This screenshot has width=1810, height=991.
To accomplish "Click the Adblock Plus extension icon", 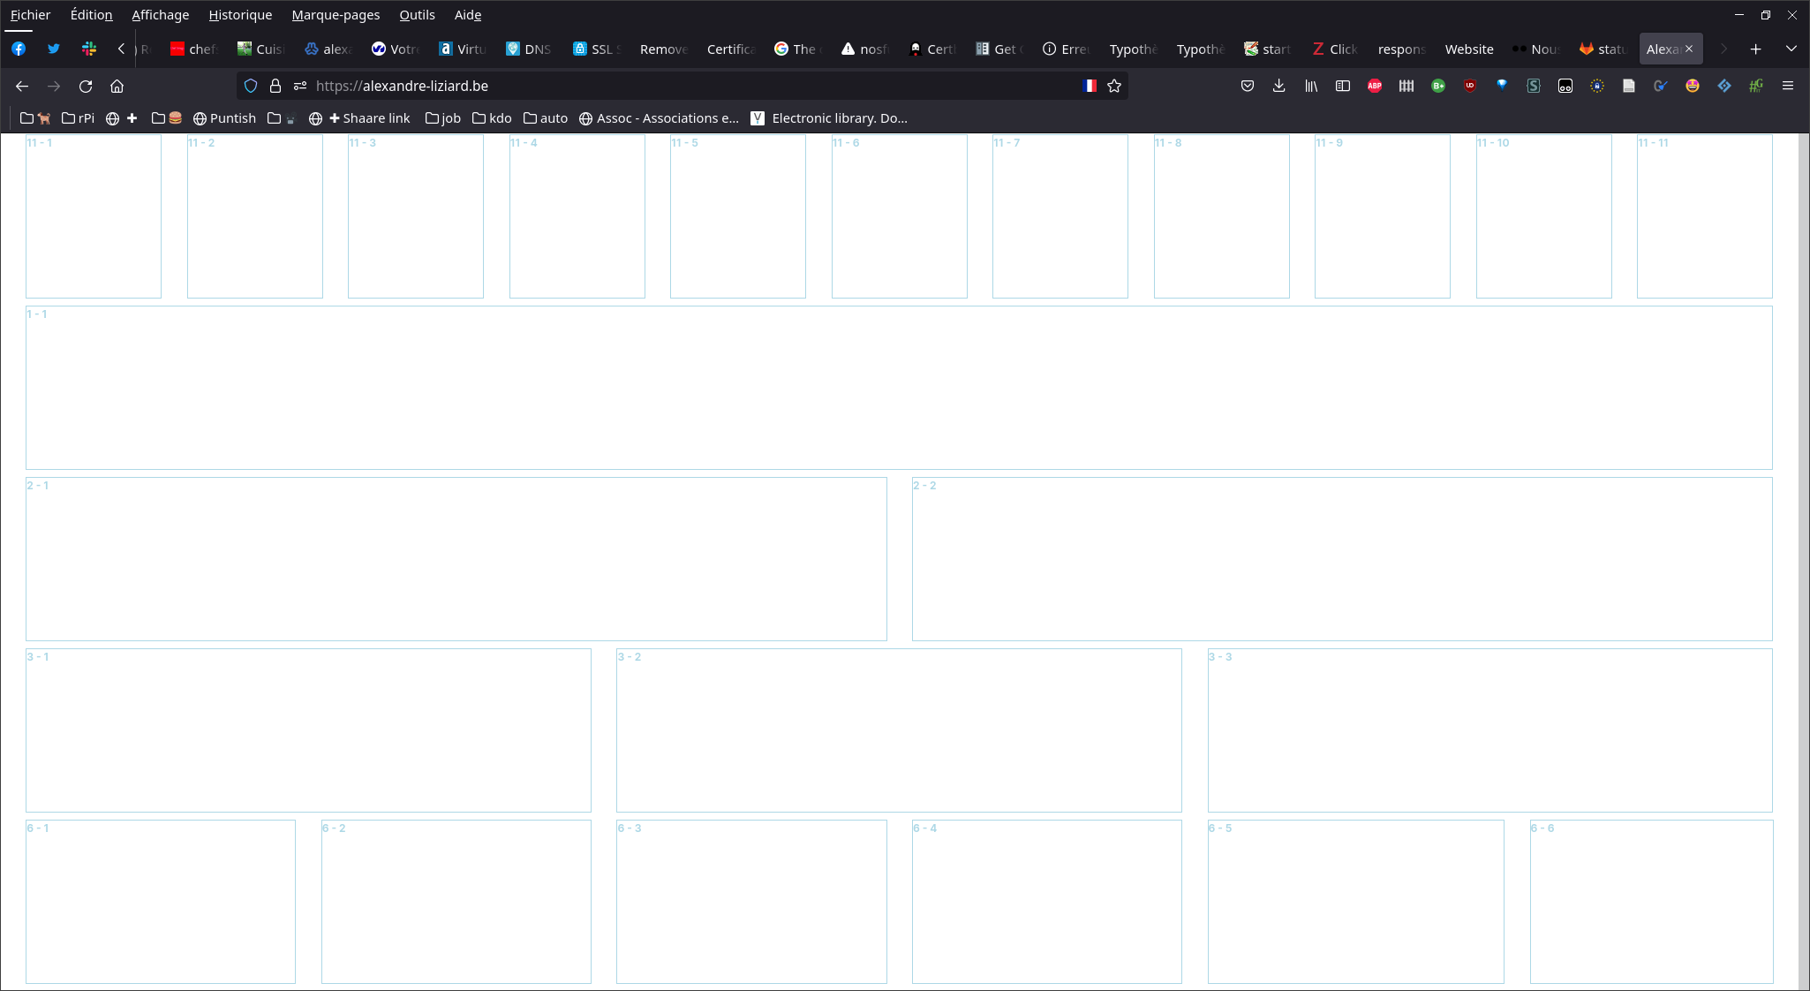I will pos(1375,86).
